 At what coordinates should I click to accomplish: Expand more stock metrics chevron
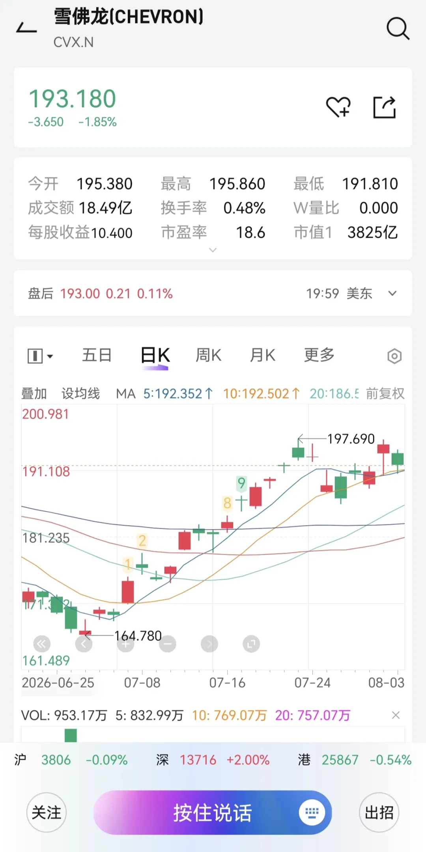(213, 250)
